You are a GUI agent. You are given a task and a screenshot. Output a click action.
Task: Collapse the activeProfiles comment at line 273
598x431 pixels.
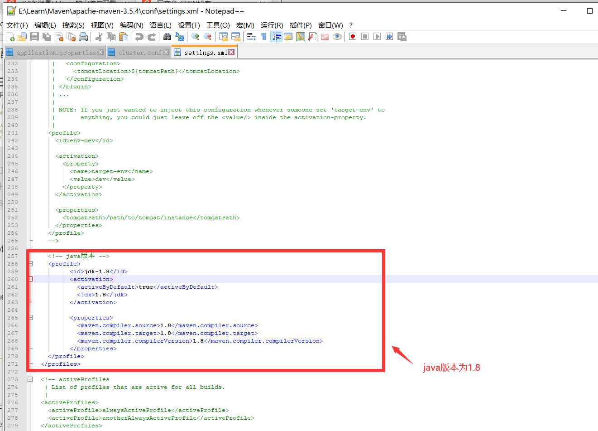[x=30, y=379]
